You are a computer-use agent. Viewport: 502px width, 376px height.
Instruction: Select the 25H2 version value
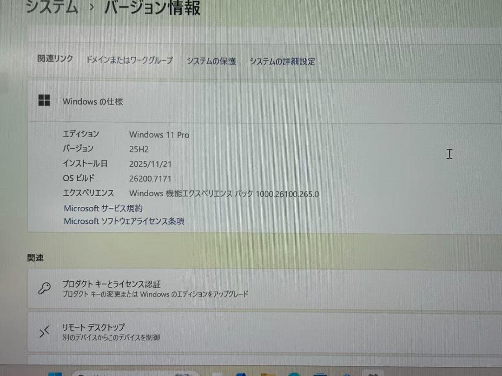(x=139, y=149)
